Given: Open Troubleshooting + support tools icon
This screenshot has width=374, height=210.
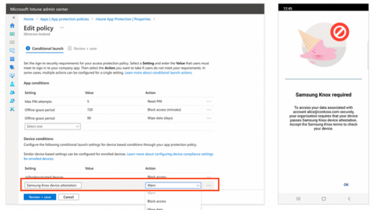Looking at the screenshot, I should pos(12,109).
